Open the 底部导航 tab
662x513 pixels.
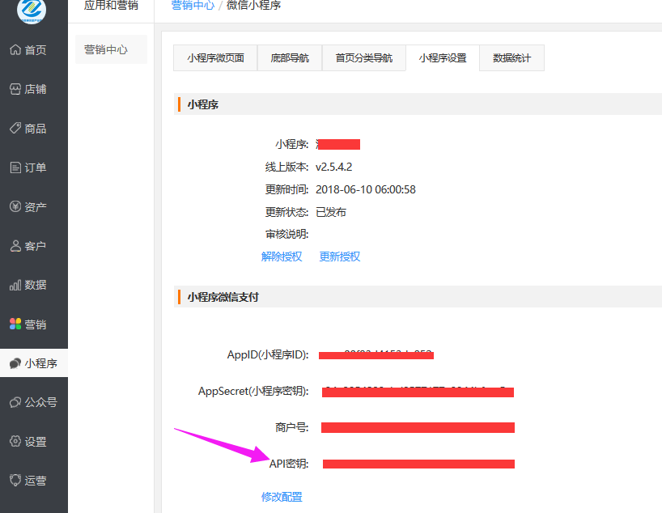(x=289, y=57)
